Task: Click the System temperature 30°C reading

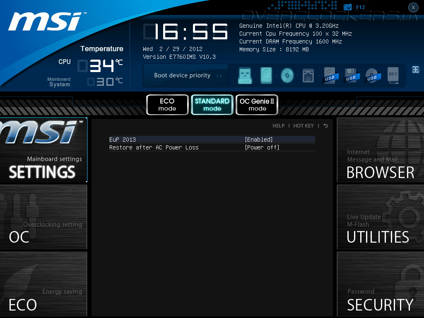Action: click(x=105, y=82)
